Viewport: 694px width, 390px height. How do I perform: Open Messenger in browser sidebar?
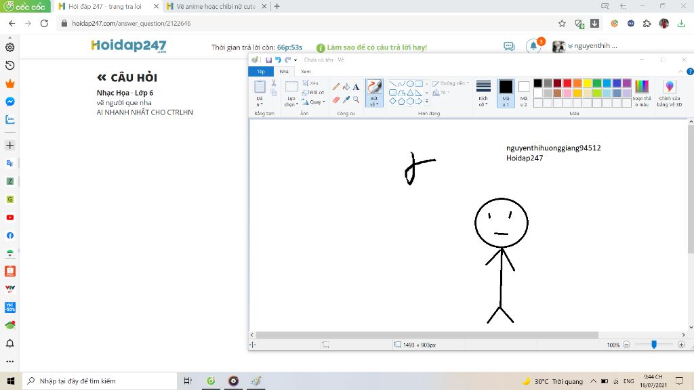(x=9, y=102)
